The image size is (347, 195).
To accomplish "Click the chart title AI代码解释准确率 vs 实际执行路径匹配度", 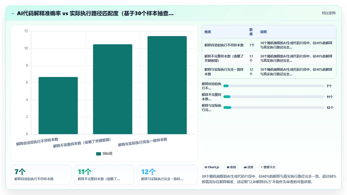I will (95, 13).
